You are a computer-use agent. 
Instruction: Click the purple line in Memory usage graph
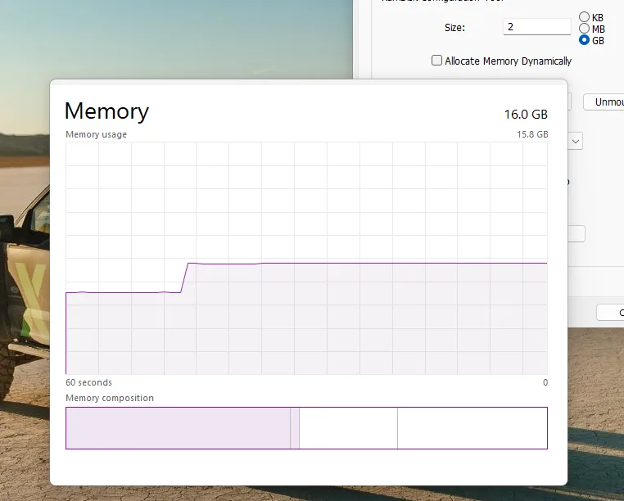pos(369,263)
